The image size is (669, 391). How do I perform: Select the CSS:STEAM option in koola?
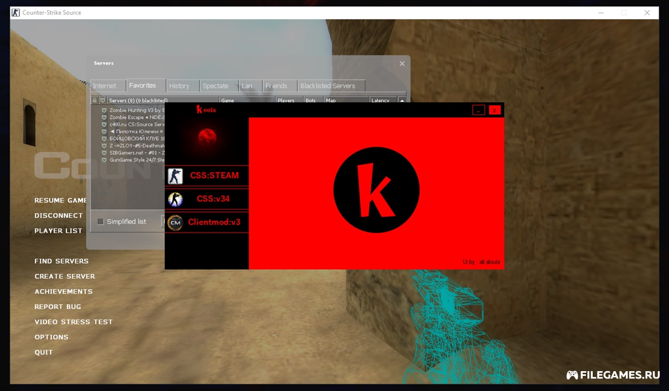click(x=207, y=176)
